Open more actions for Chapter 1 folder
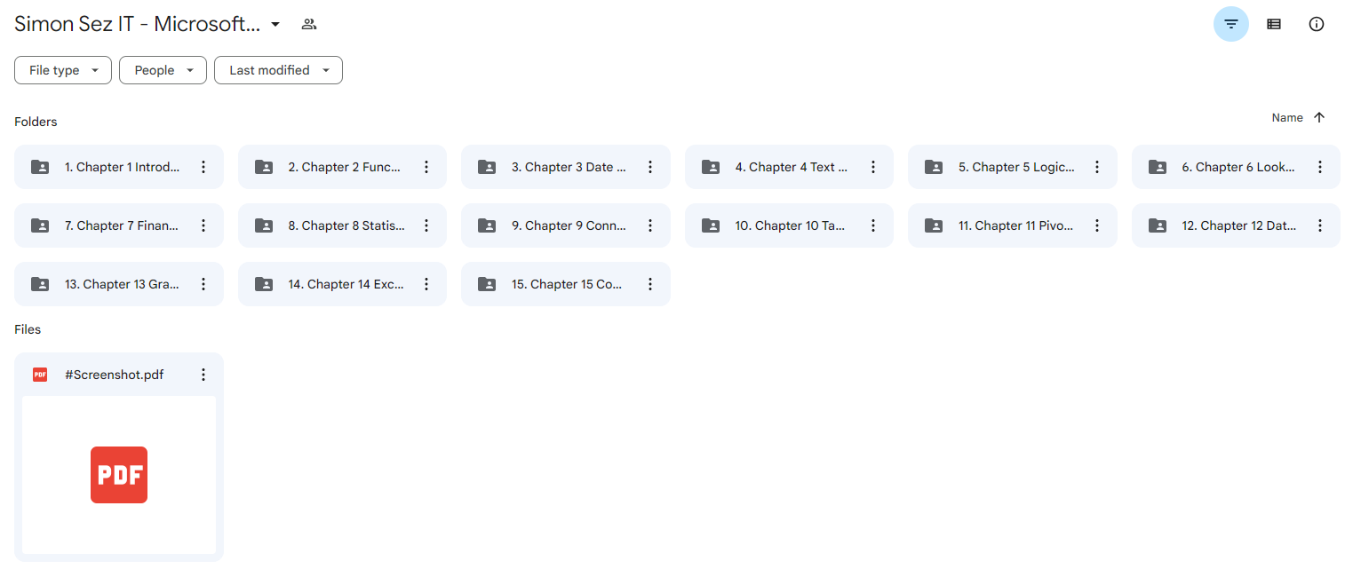Image resolution: width=1353 pixels, height=577 pixels. (203, 167)
